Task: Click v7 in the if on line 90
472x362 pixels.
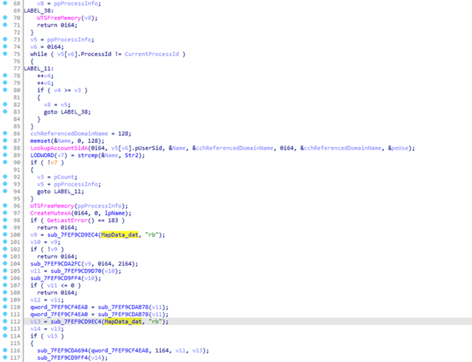Action: [x=54, y=162]
